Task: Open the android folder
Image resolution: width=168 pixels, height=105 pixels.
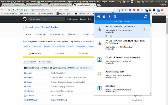Action: pos(29,73)
